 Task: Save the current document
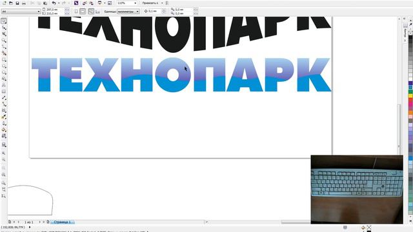[x=17, y=3]
